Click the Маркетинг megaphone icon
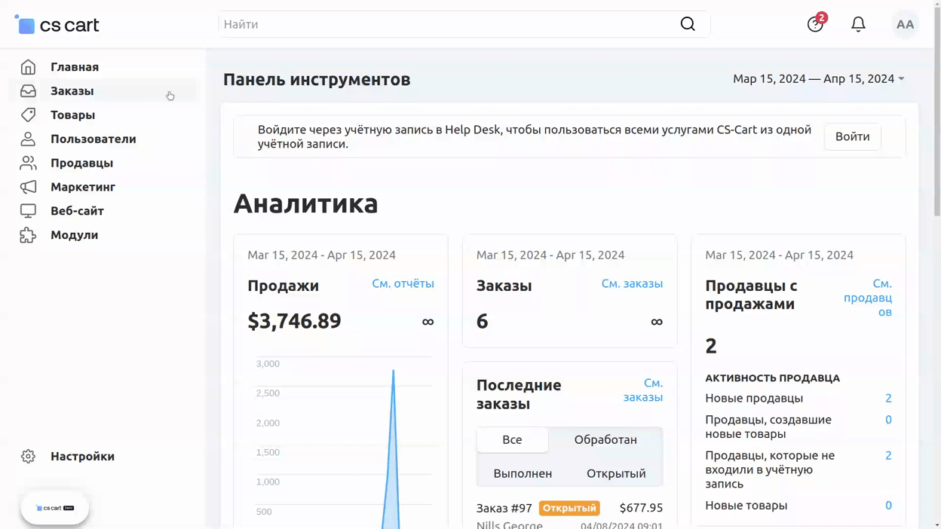 [x=28, y=187]
